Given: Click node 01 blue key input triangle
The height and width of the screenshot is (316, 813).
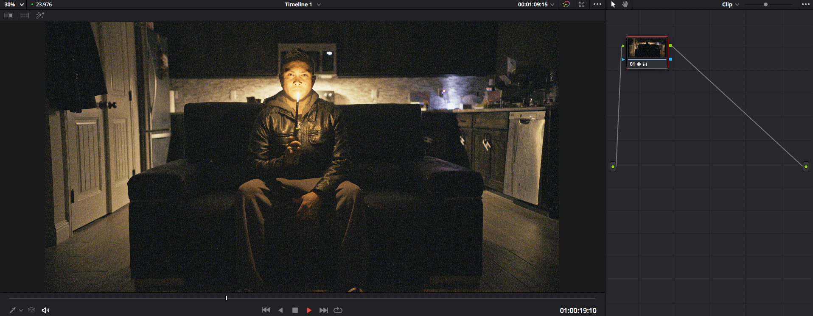Looking at the screenshot, I should point(623,59).
